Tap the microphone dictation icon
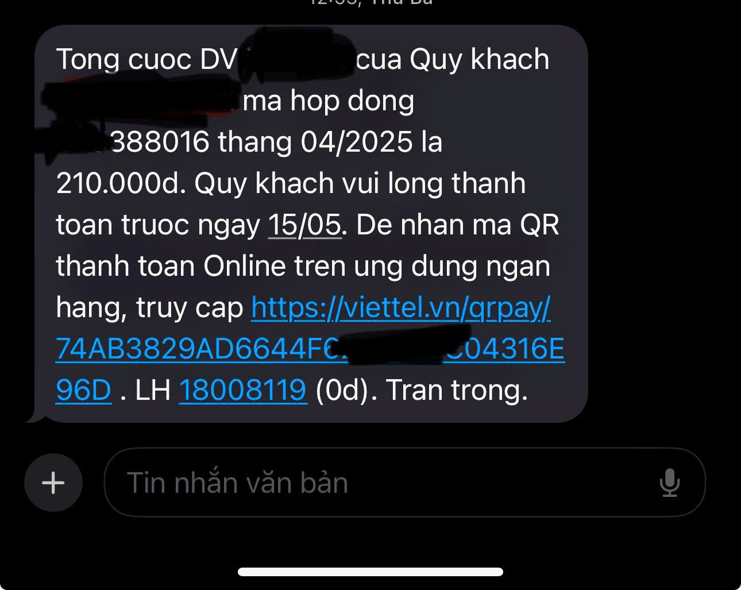Viewport: 741px width, 590px height. [669, 483]
